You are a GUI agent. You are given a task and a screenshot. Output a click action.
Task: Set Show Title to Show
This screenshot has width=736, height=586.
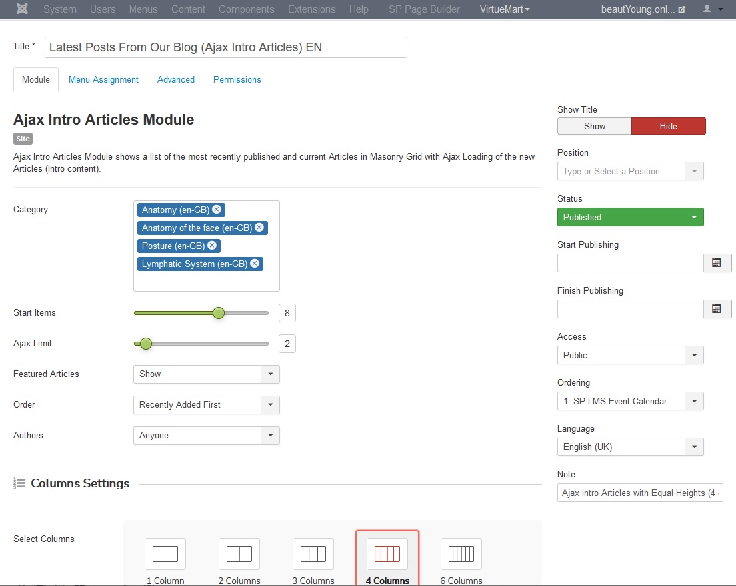click(x=594, y=126)
